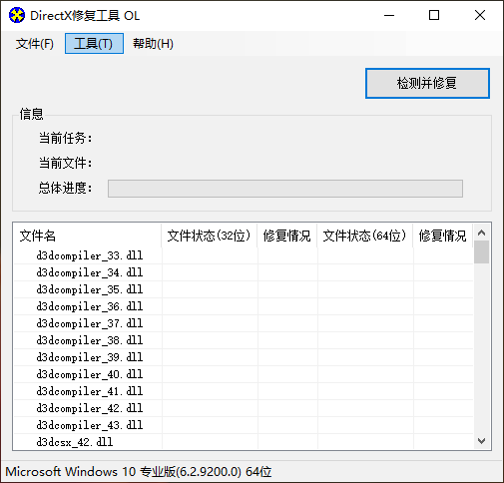504x483 pixels.
Task: Click the Microsoft Windows 10 status bar text
Action: coord(139,472)
